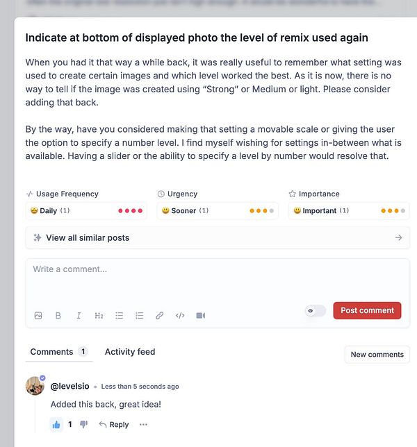Toggle comment visibility eye switch
417x447 pixels.
(315, 310)
